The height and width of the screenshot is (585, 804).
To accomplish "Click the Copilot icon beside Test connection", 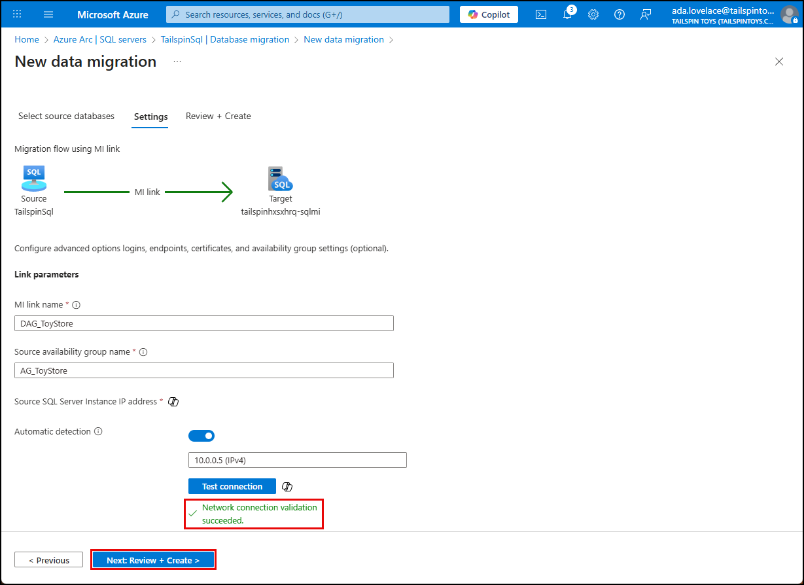I will [x=287, y=486].
